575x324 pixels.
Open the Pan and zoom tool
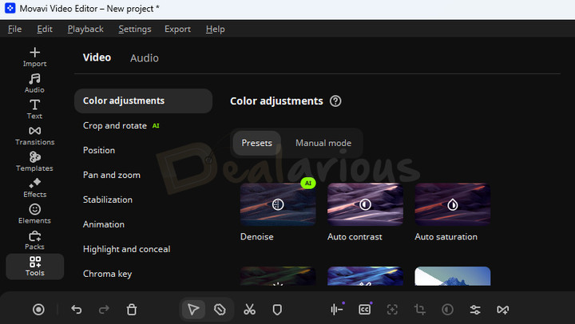(x=112, y=176)
